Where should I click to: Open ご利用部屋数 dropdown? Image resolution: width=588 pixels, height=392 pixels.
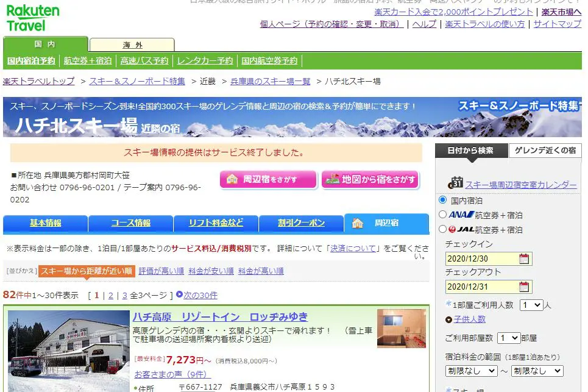click(509, 338)
